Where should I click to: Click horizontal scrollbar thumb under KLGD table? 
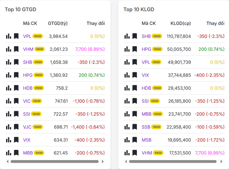(173, 161)
